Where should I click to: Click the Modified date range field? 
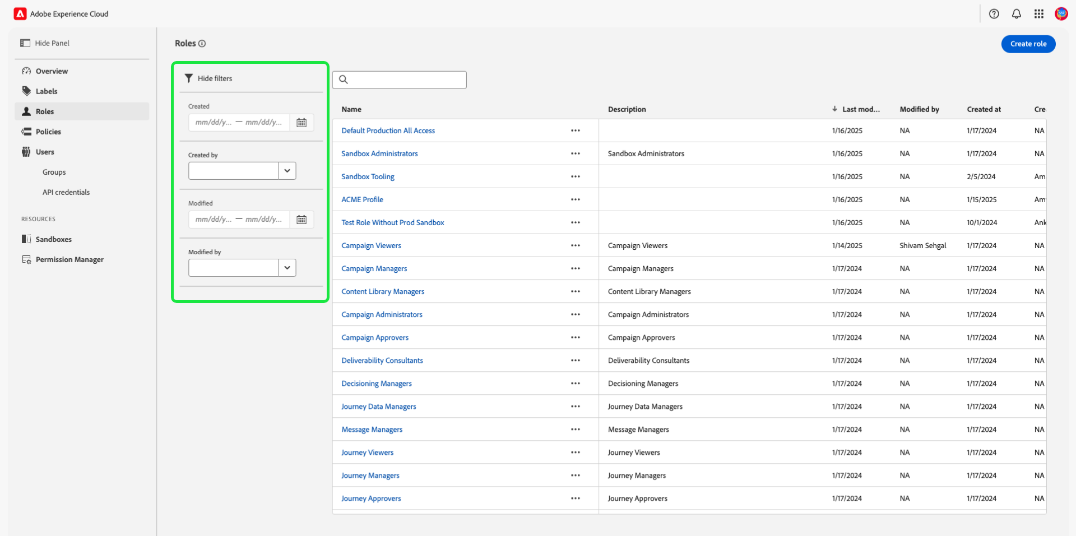239,220
